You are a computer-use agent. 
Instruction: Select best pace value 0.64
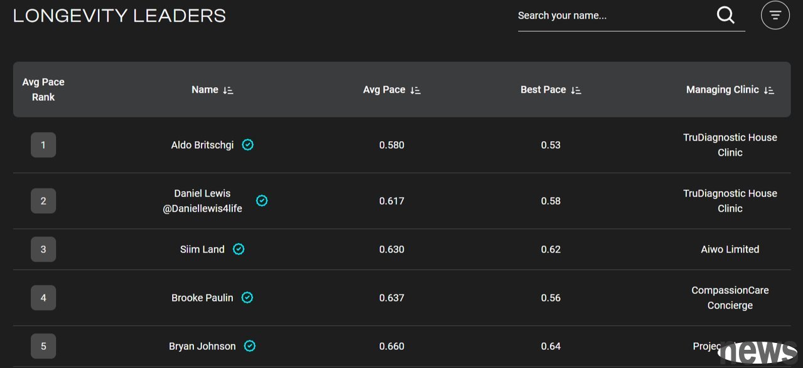pos(551,346)
